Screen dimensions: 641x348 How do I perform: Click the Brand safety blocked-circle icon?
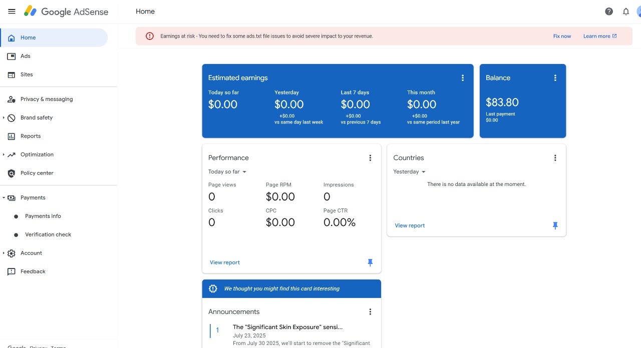coord(12,117)
